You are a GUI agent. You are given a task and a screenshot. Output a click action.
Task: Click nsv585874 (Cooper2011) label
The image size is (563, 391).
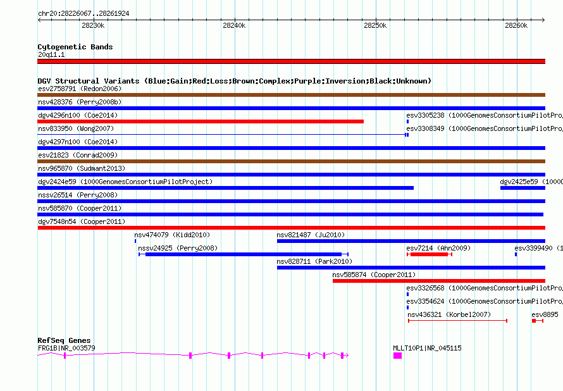[374, 275]
